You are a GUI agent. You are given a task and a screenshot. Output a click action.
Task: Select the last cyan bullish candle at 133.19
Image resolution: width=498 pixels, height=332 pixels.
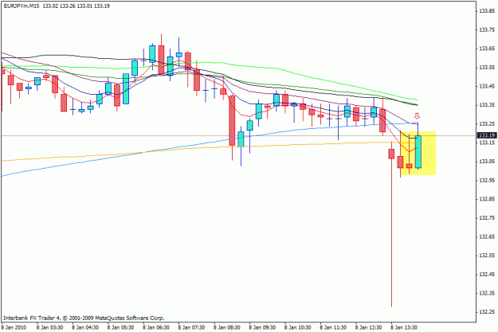click(x=418, y=152)
